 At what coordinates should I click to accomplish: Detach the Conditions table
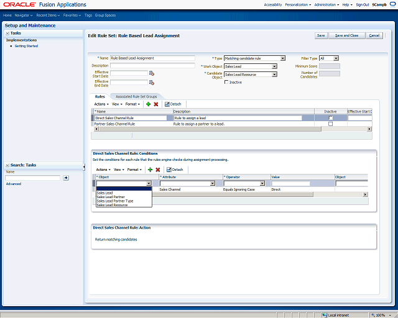coord(175,170)
